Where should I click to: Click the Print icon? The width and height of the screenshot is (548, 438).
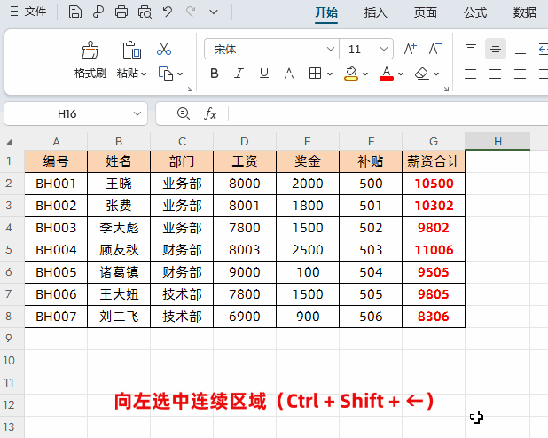121,12
